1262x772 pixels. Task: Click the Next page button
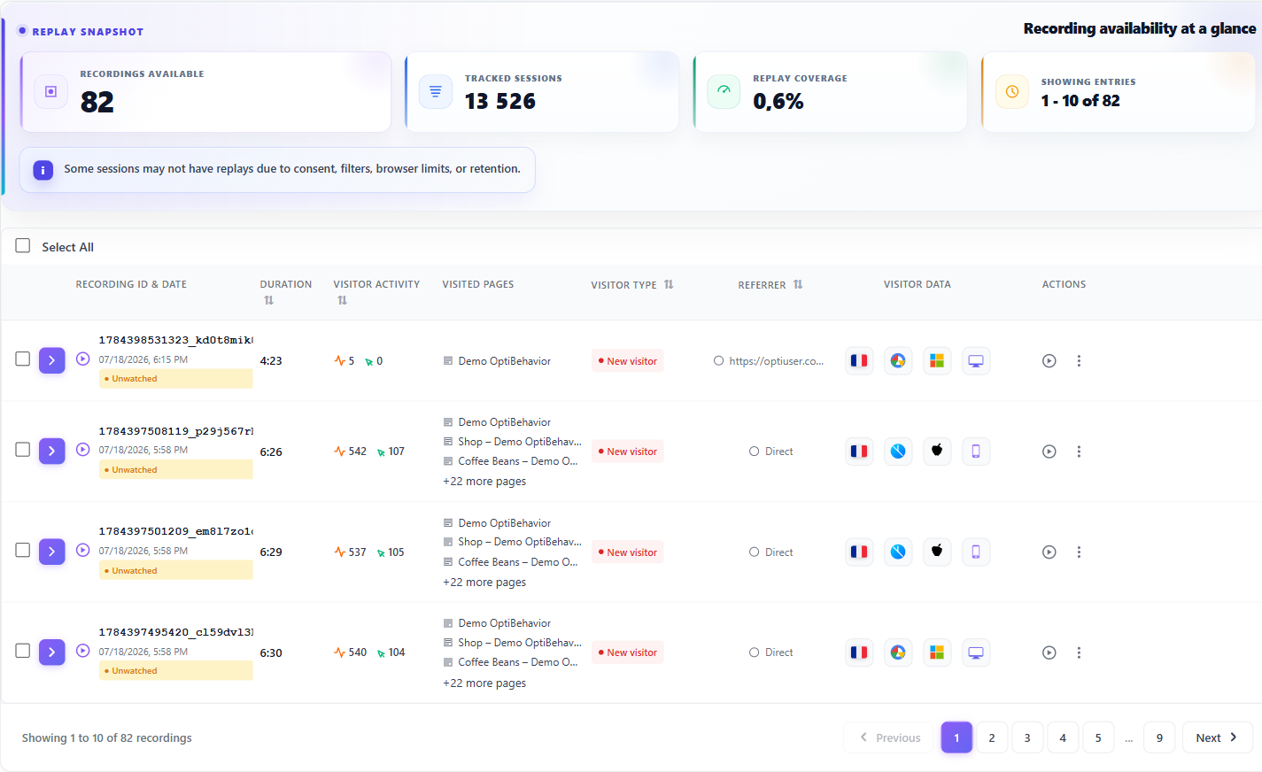(1217, 737)
